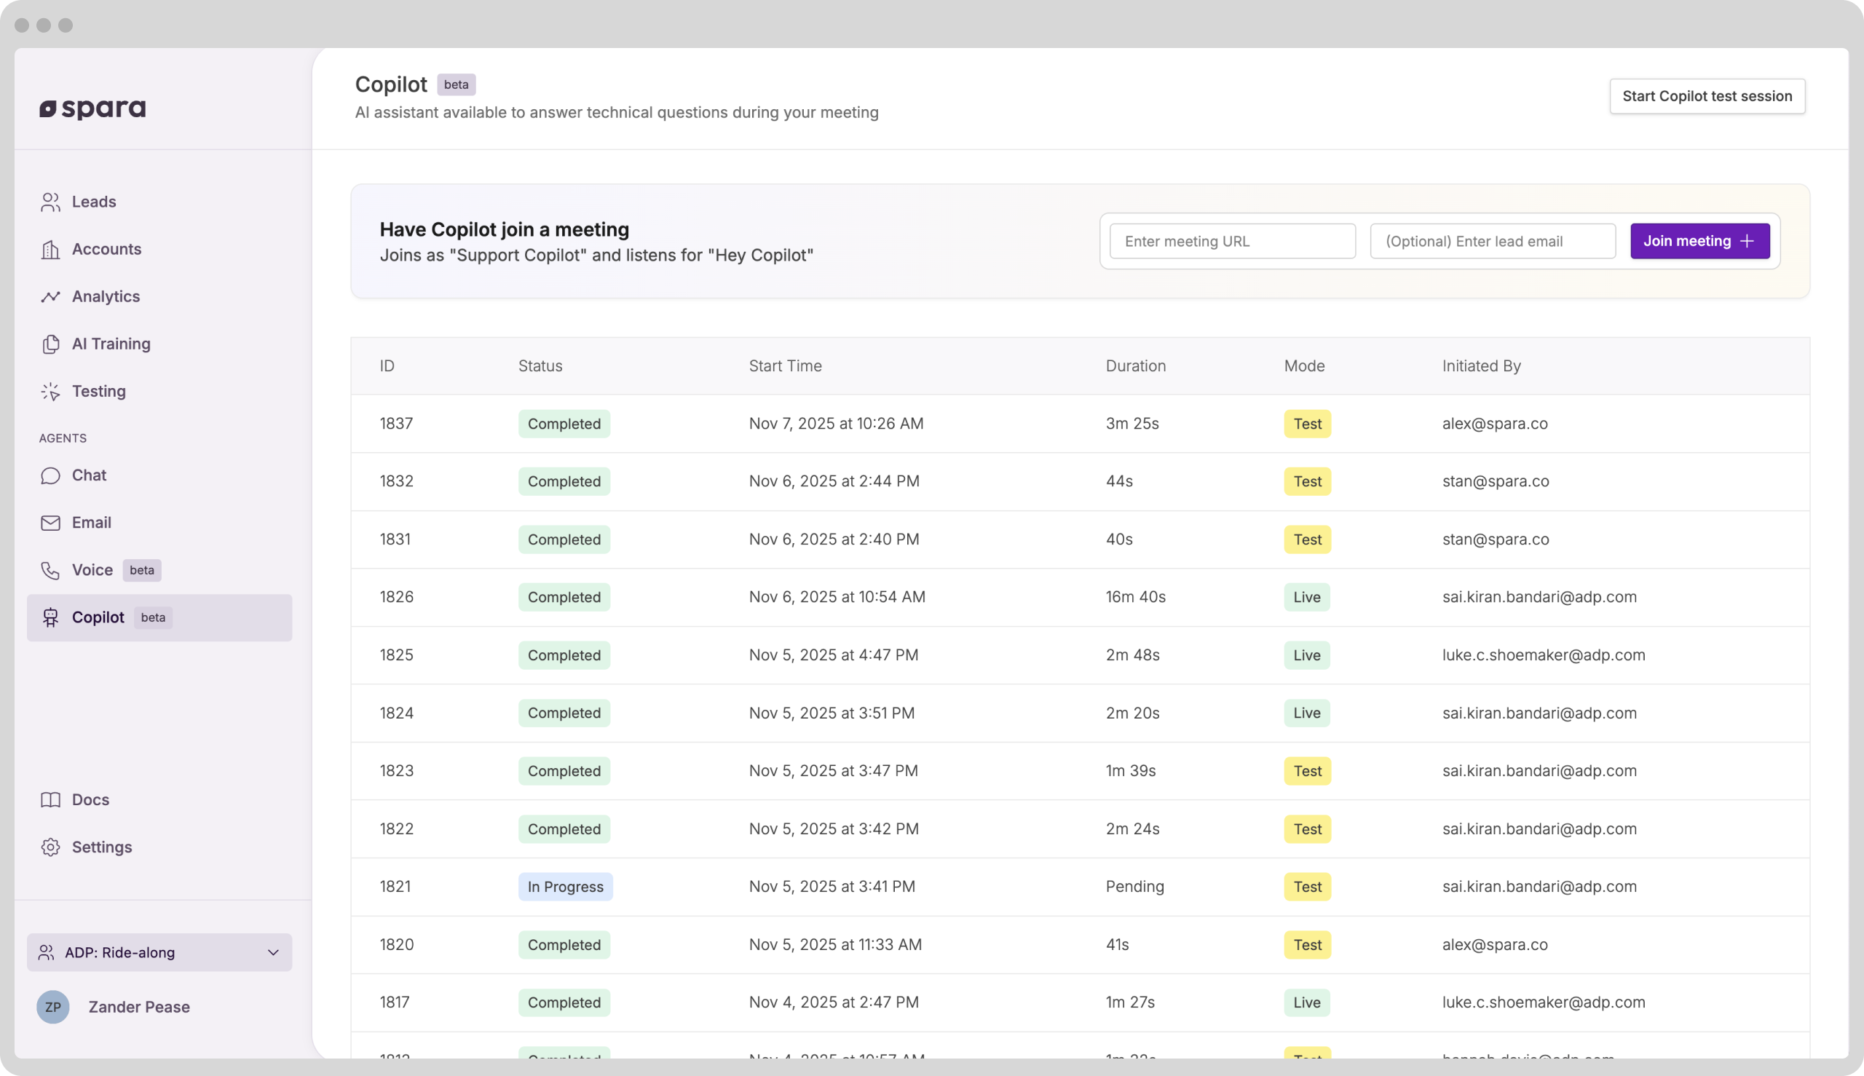Screen dimensions: 1864x1076
Task: Click the optional lead email field
Action: click(x=1492, y=242)
